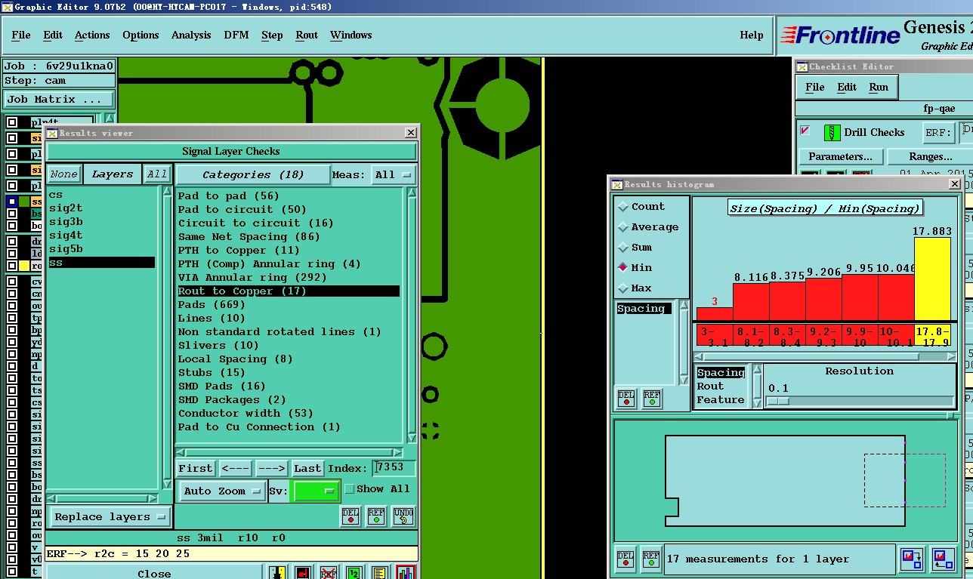Image resolution: width=973 pixels, height=579 pixels.
Task: Open green Sv severity dropdown
Action: pyautogui.click(x=316, y=491)
